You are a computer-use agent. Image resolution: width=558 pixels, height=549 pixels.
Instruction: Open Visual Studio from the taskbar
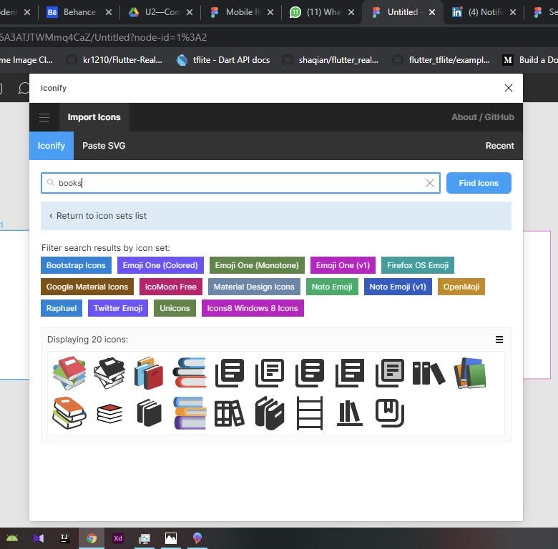coord(39,538)
